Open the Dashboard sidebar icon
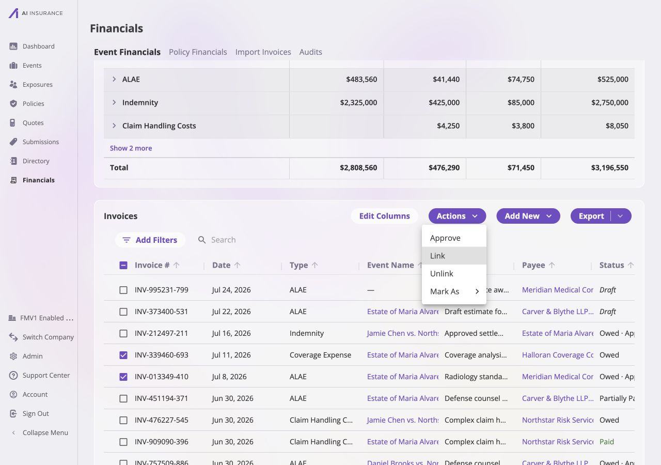661x465 pixels. [x=13, y=47]
